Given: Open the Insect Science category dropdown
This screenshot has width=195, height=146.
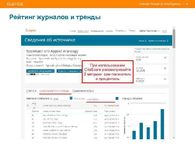Looking at the screenshot, I should (117, 98).
